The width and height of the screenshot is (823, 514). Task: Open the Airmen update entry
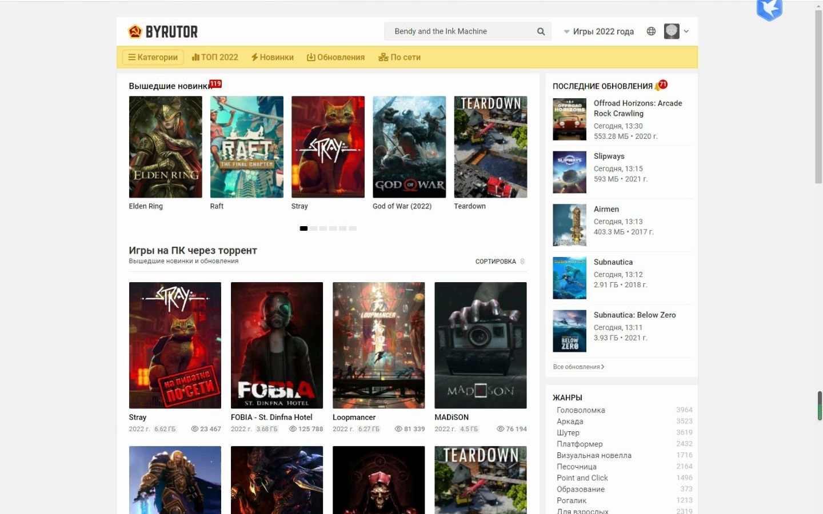[x=606, y=209]
